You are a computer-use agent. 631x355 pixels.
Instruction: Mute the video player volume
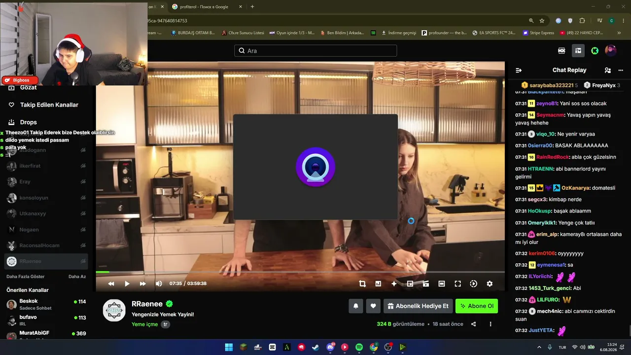(x=159, y=284)
